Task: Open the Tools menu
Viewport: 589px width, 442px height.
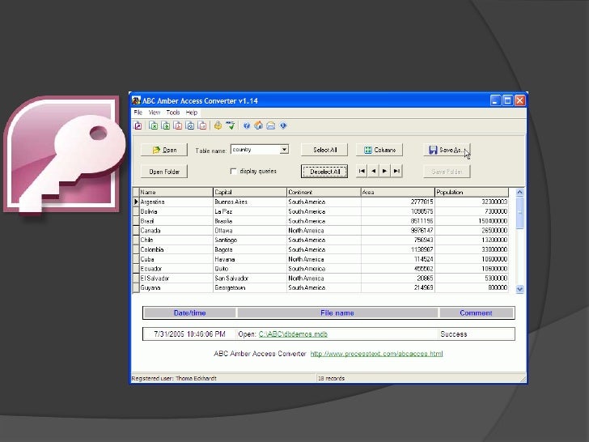Action: (x=173, y=113)
